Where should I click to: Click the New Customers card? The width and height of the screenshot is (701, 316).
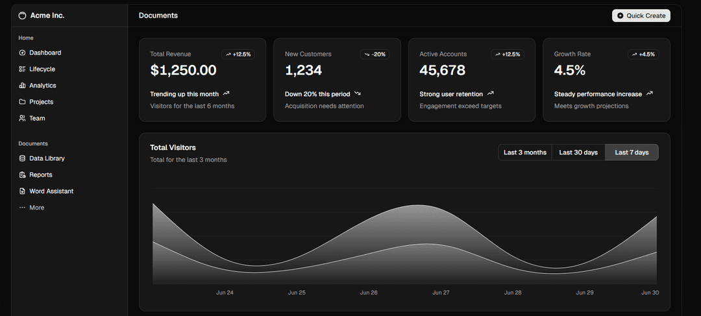point(337,80)
